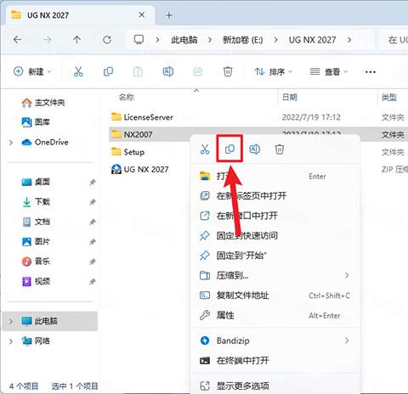Viewport: 408px width, 394px height.
Task: Open the three-dot more options menu
Action: (x=371, y=72)
